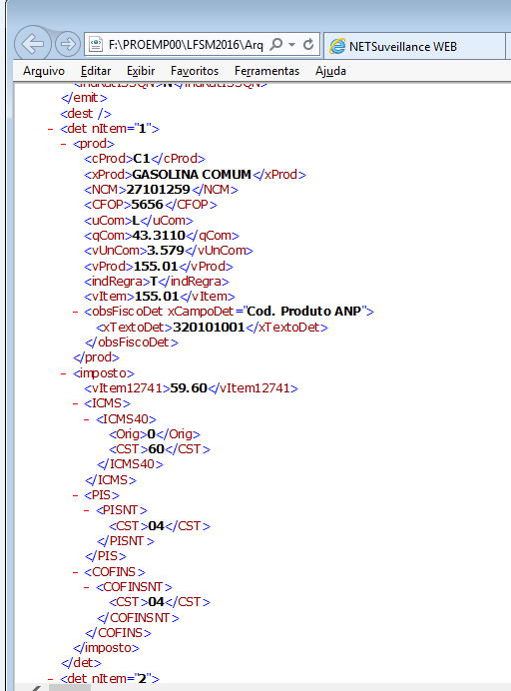
Task: Click the search magnifier icon in address bar
Action: (x=276, y=45)
